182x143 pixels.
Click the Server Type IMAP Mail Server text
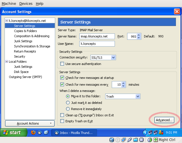pos(91,30)
